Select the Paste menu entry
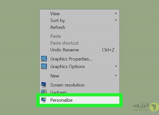The image size is (159, 115). pos(55,36)
